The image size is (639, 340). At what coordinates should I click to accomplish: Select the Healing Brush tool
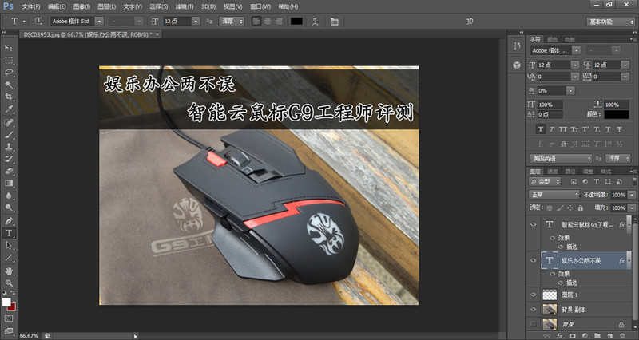pyautogui.click(x=9, y=122)
